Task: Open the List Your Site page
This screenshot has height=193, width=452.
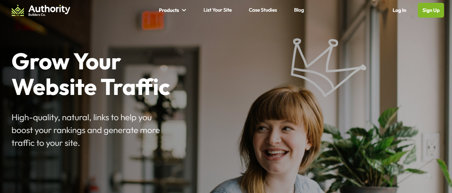Action: click(217, 10)
